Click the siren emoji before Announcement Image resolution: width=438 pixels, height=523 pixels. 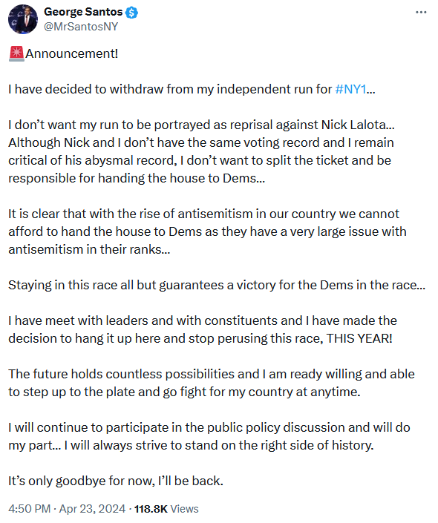pyautogui.click(x=16, y=54)
